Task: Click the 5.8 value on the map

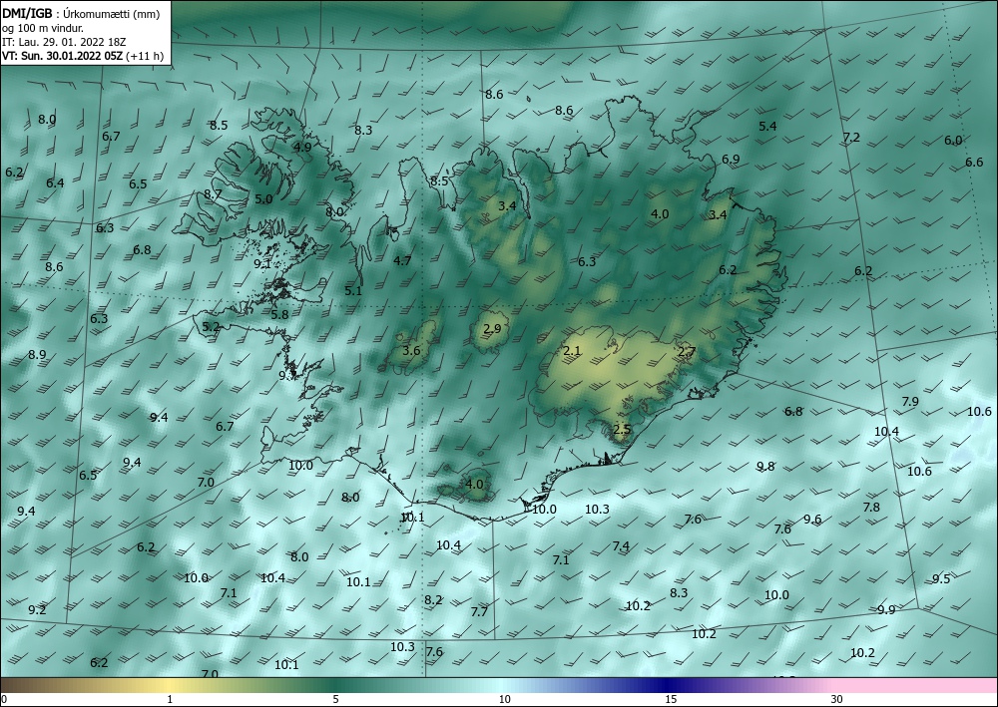Action: pyautogui.click(x=279, y=315)
